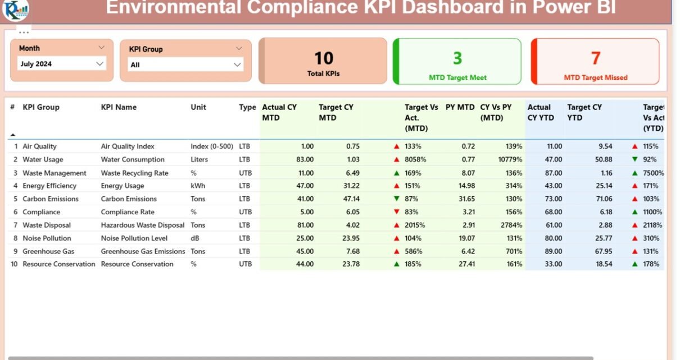Click the horizontal scrollbar below the table

coord(301,358)
